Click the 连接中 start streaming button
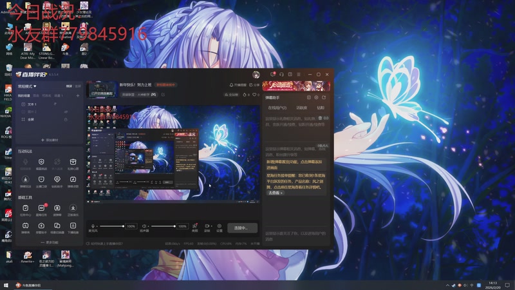The image size is (515, 290). pyautogui.click(x=243, y=228)
